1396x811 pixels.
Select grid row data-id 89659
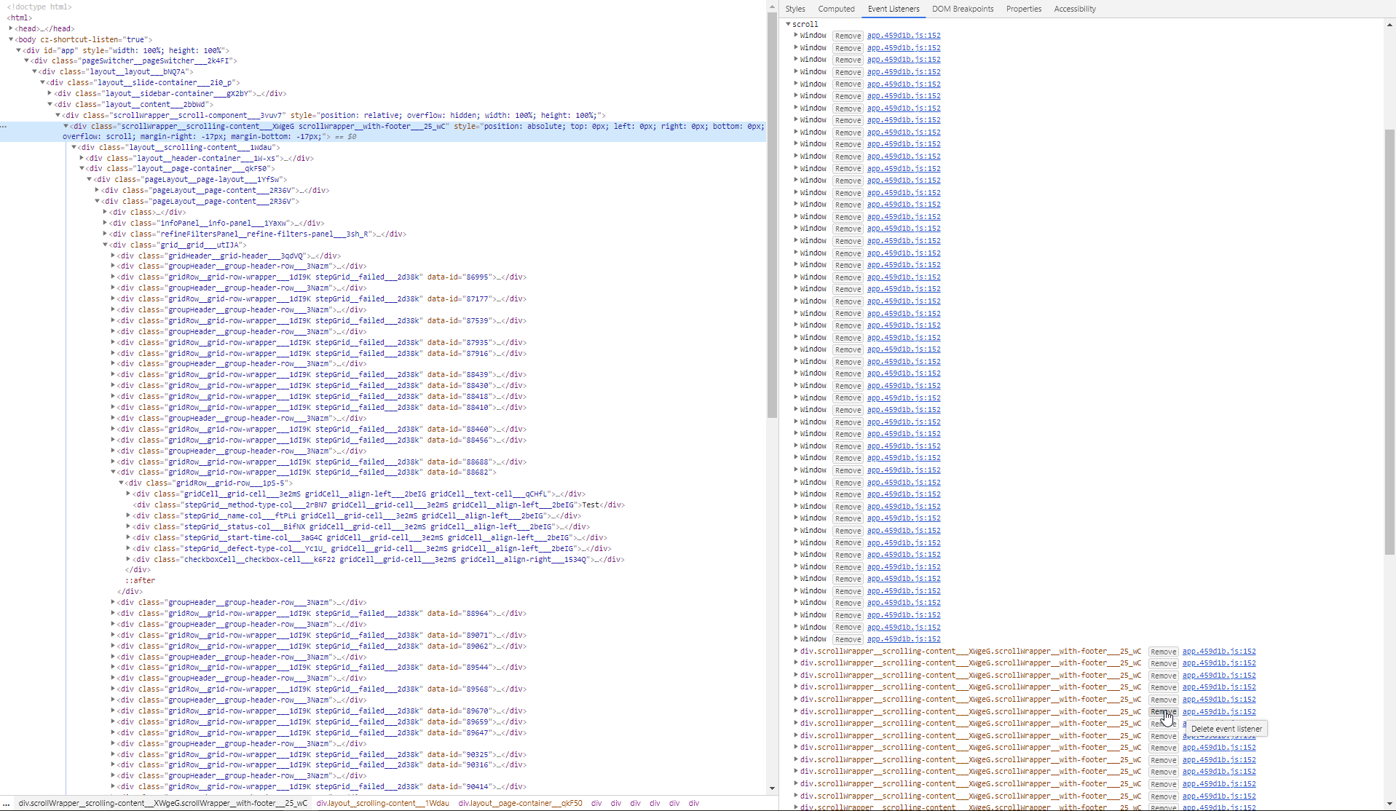(x=322, y=721)
